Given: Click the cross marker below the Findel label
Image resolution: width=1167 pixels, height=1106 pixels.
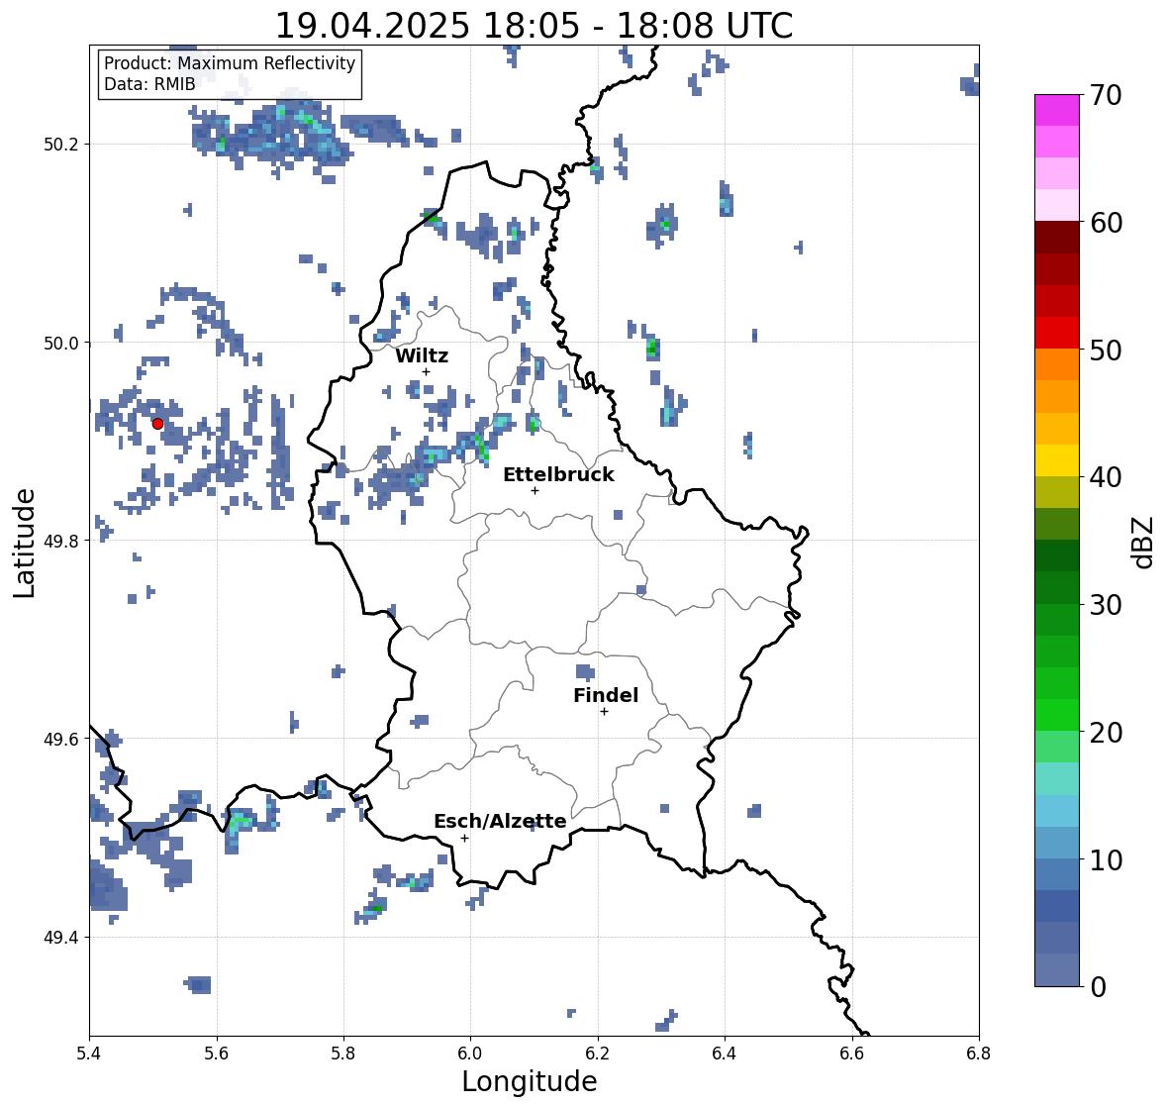Looking at the screenshot, I should tap(605, 712).
